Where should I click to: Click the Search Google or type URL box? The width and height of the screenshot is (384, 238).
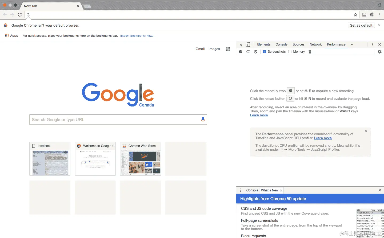[x=118, y=120]
